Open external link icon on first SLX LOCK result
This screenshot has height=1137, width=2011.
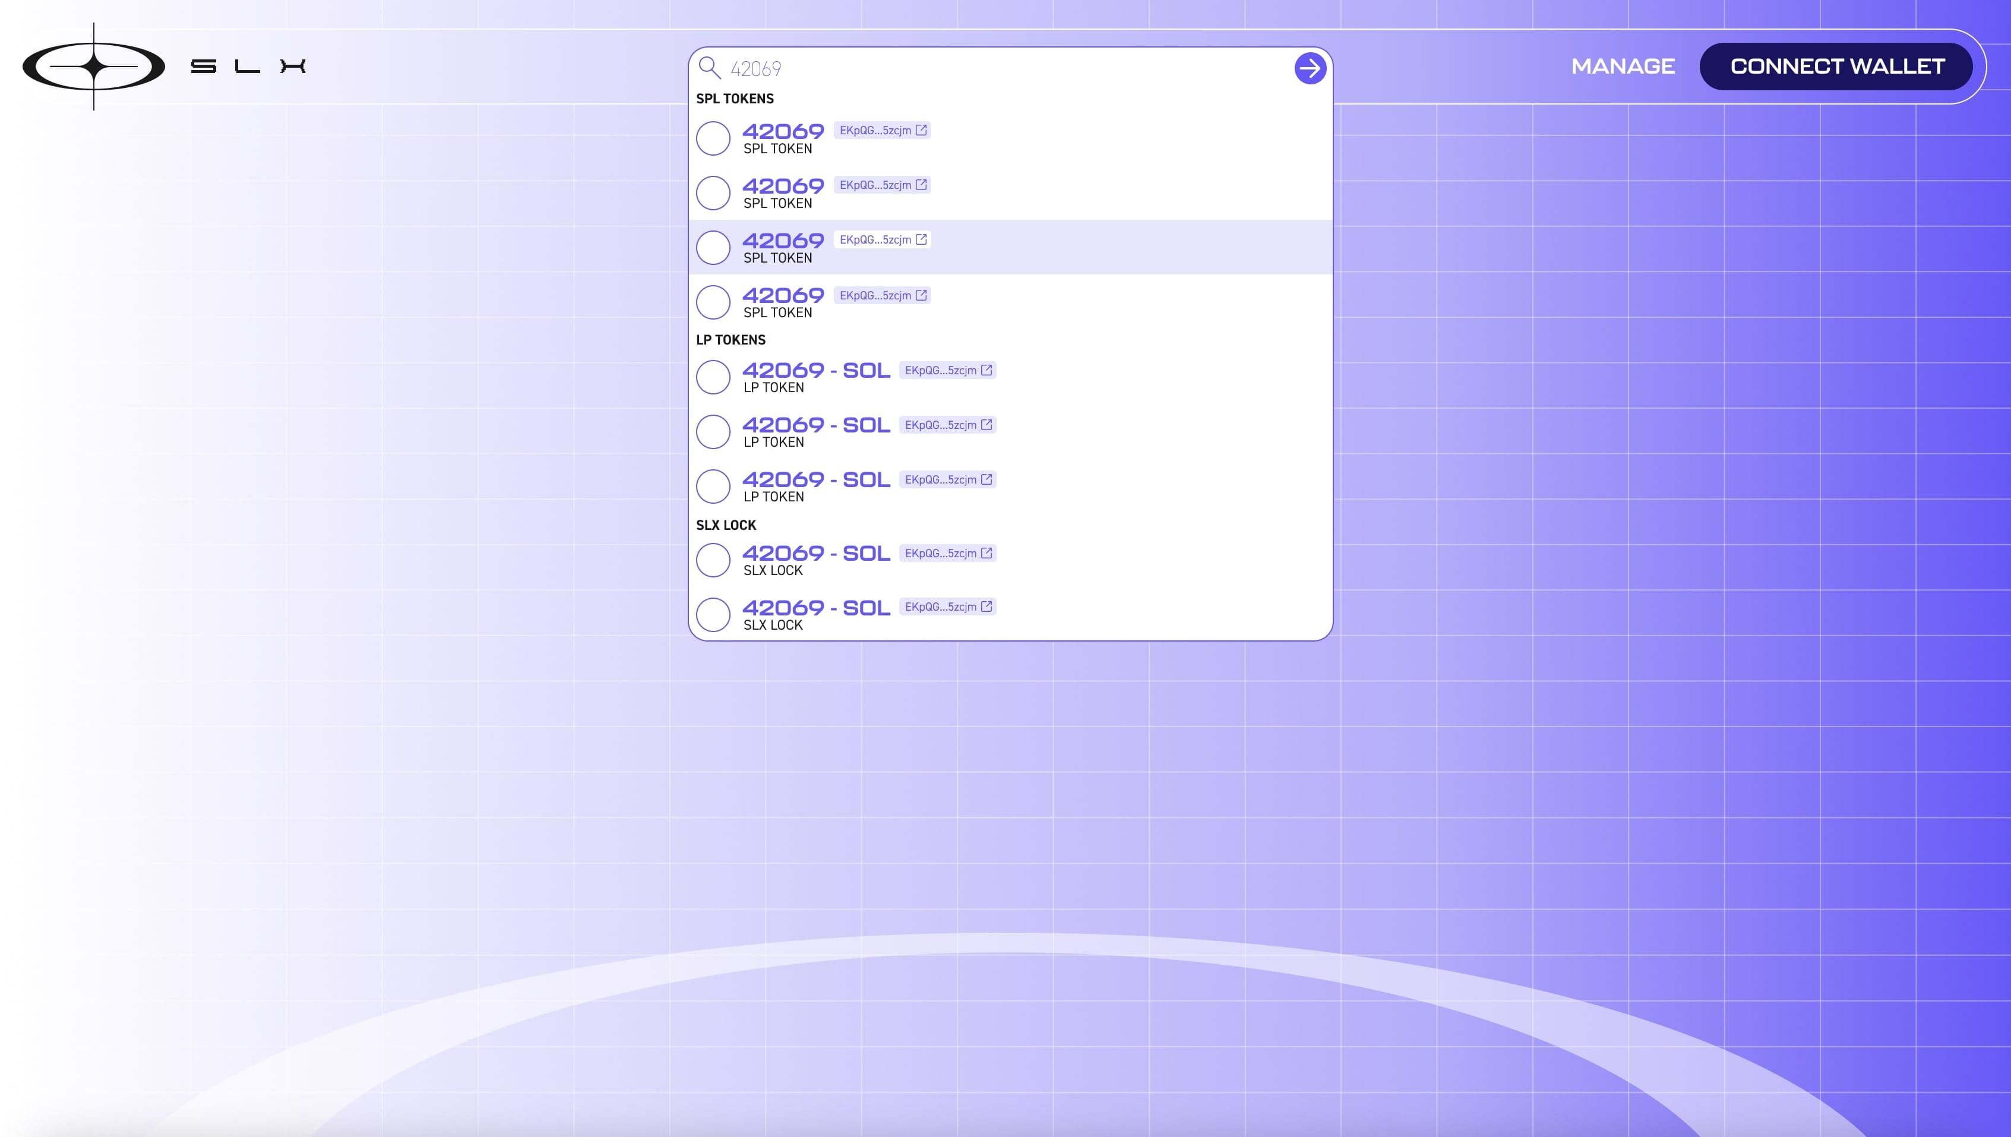tap(986, 553)
